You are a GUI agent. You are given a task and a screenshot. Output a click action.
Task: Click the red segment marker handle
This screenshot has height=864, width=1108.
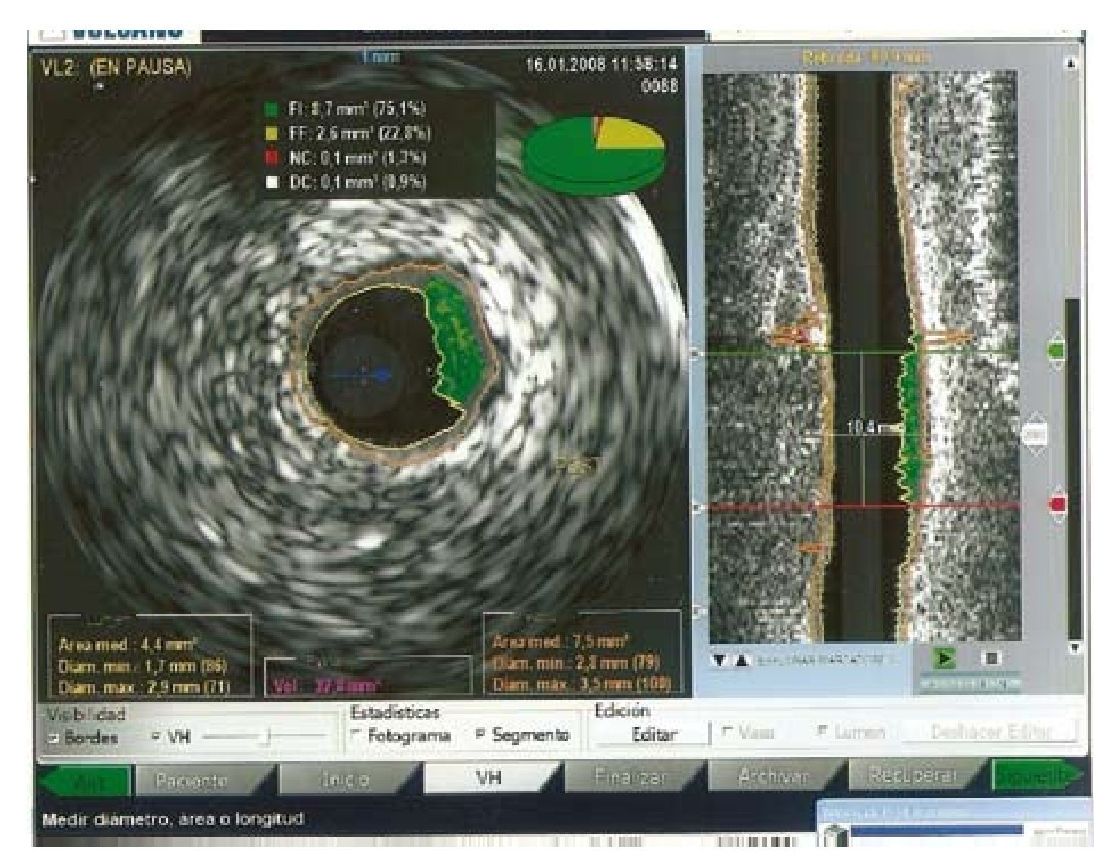pos(1056,505)
